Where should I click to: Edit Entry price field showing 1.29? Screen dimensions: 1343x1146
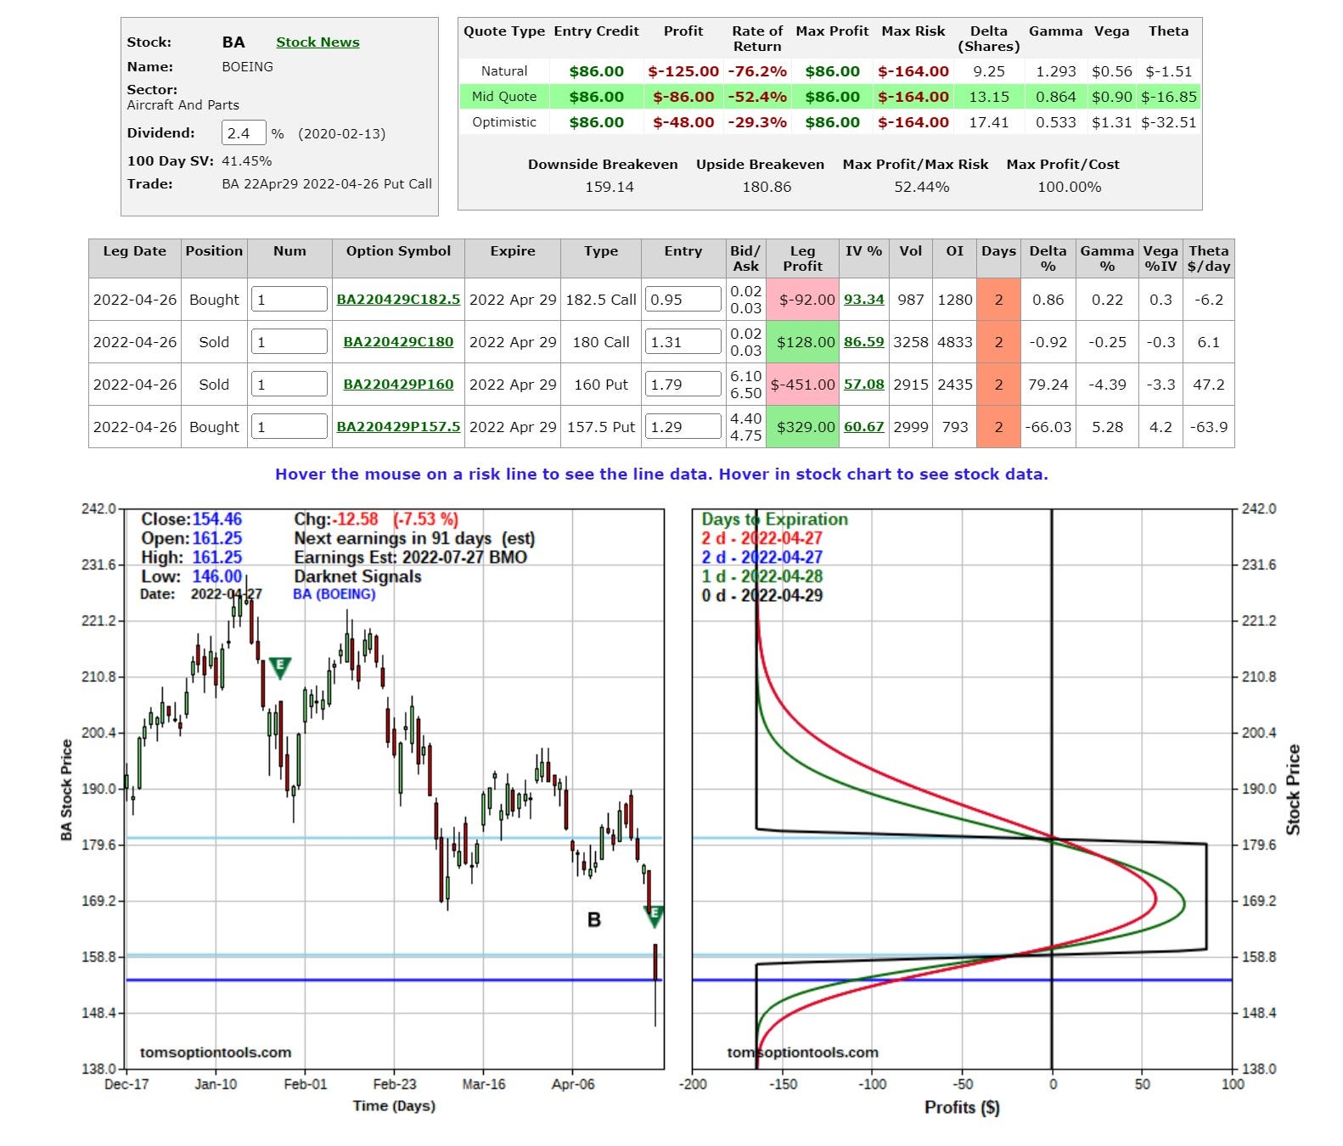[683, 426]
